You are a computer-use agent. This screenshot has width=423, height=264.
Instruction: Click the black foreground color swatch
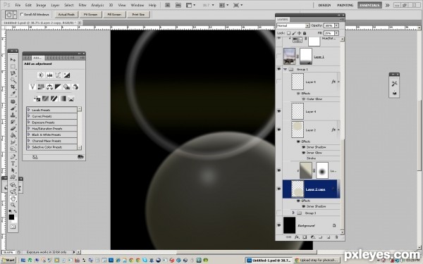click(x=11, y=217)
